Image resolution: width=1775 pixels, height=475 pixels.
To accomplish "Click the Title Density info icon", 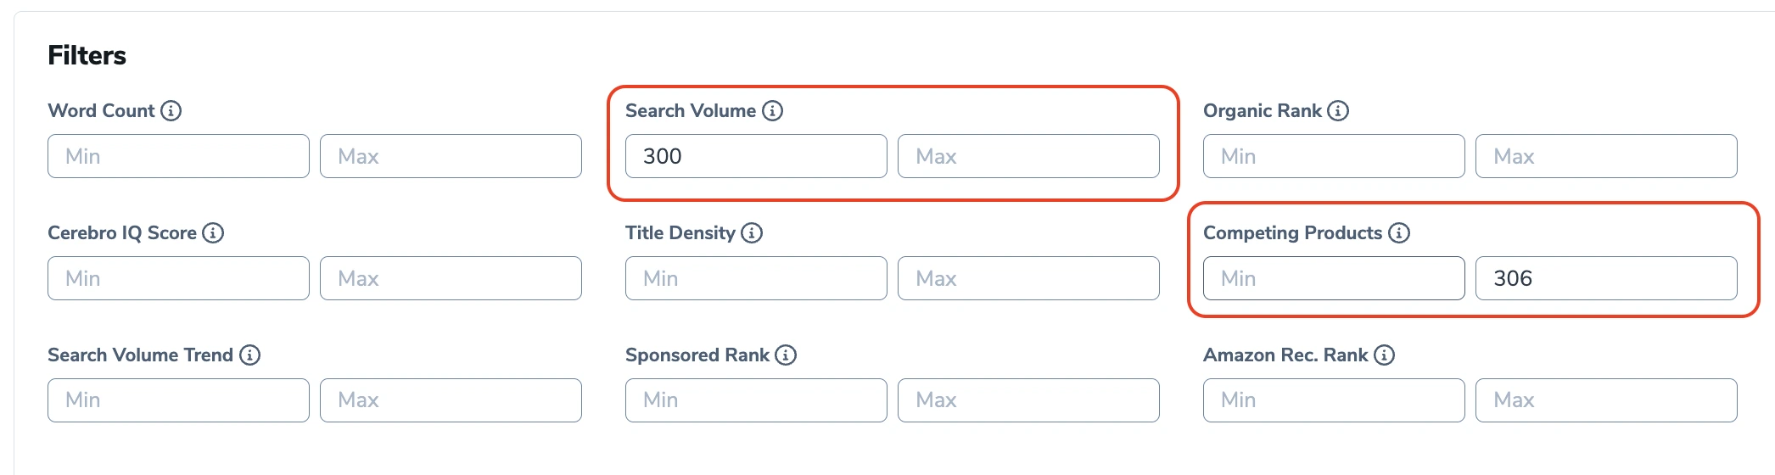I will pos(752,233).
